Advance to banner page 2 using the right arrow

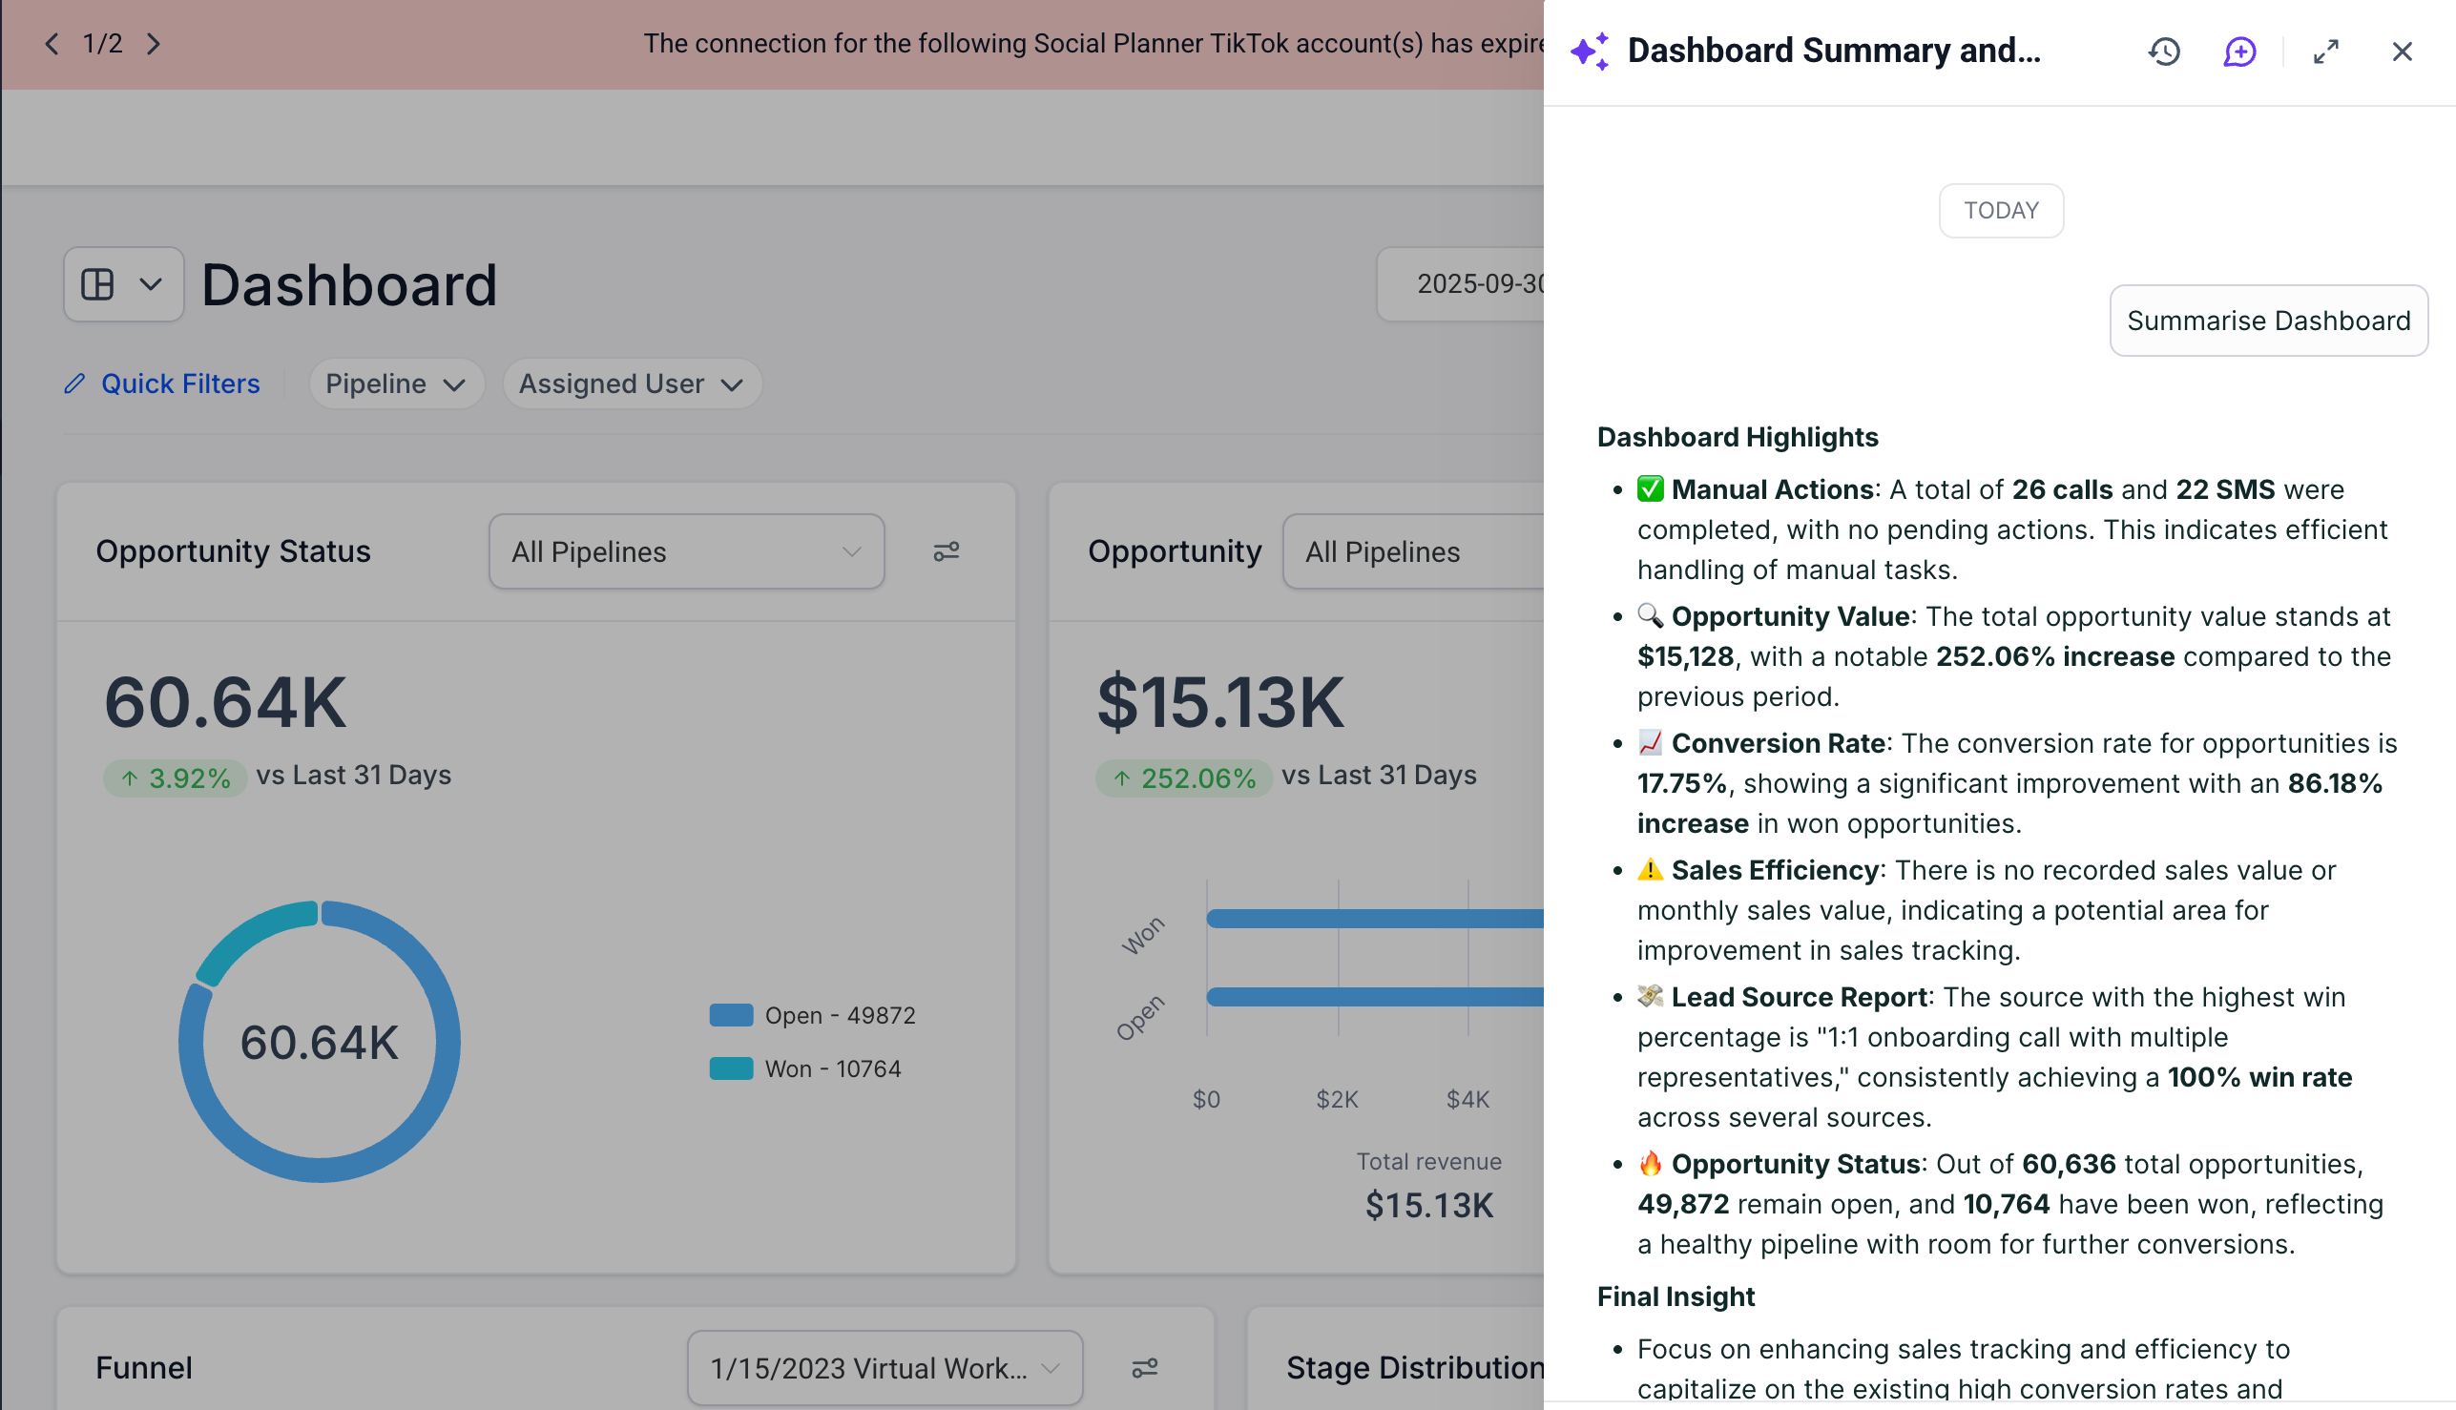[154, 44]
